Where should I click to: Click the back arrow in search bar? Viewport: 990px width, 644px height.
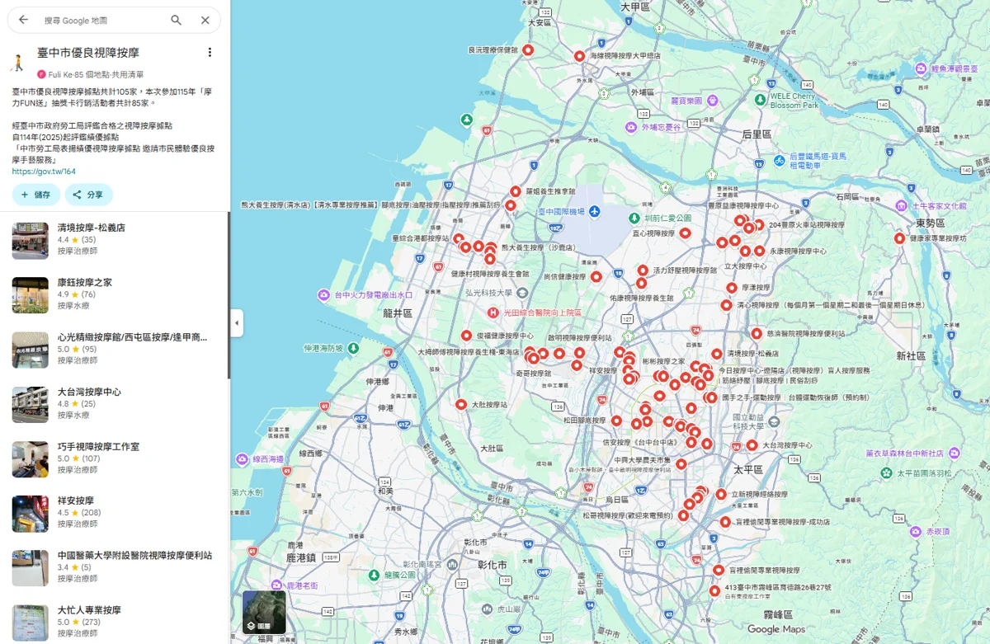pos(23,20)
